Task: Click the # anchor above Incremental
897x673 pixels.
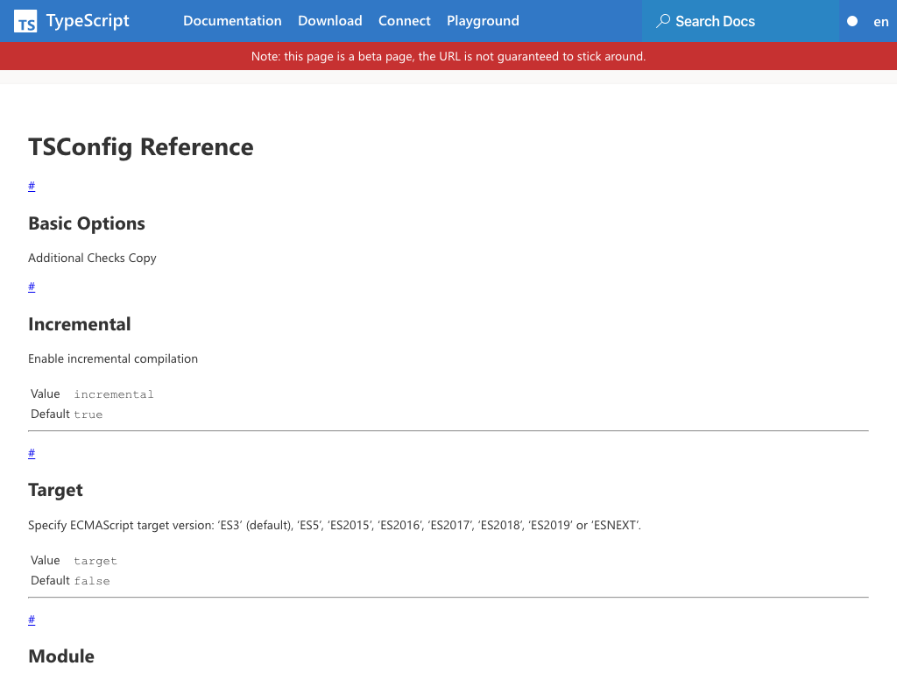Action: [x=32, y=287]
